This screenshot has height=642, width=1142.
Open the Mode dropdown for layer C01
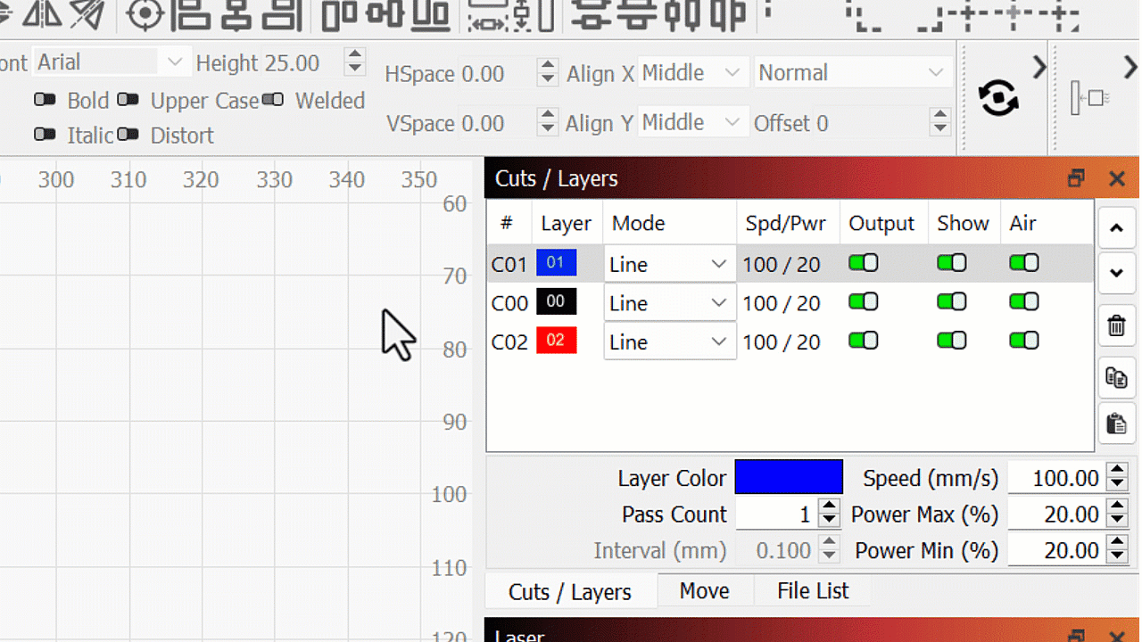(668, 265)
